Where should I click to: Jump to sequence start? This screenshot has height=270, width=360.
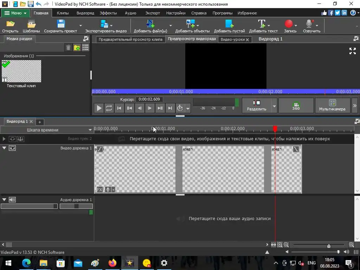click(119, 108)
